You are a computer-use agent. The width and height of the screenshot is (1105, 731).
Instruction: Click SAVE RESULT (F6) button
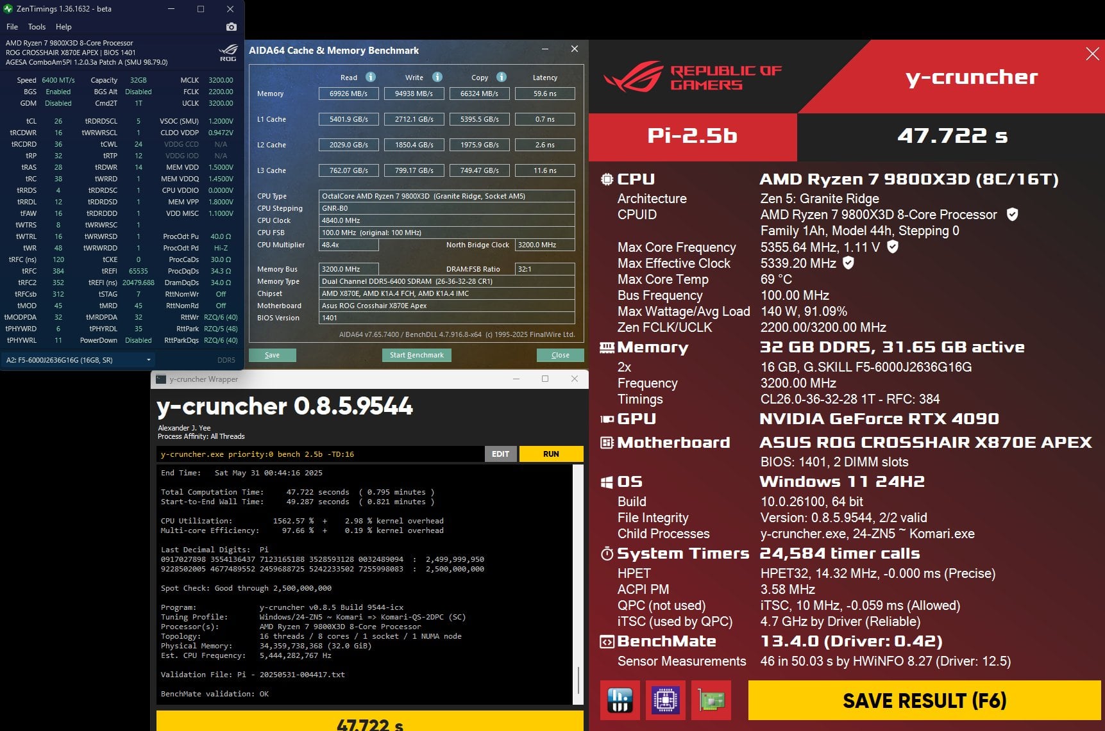(x=924, y=700)
